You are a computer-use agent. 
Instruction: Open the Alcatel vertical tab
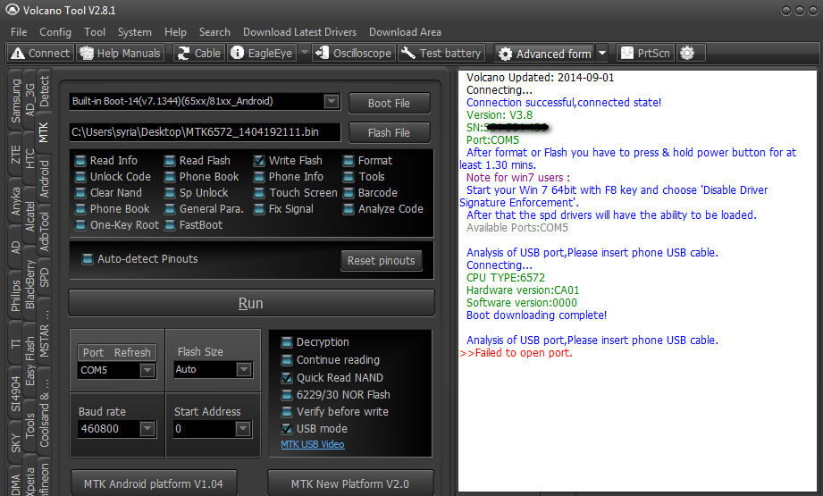click(x=29, y=215)
